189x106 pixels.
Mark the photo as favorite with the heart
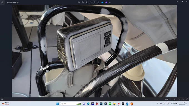click(91, 2)
